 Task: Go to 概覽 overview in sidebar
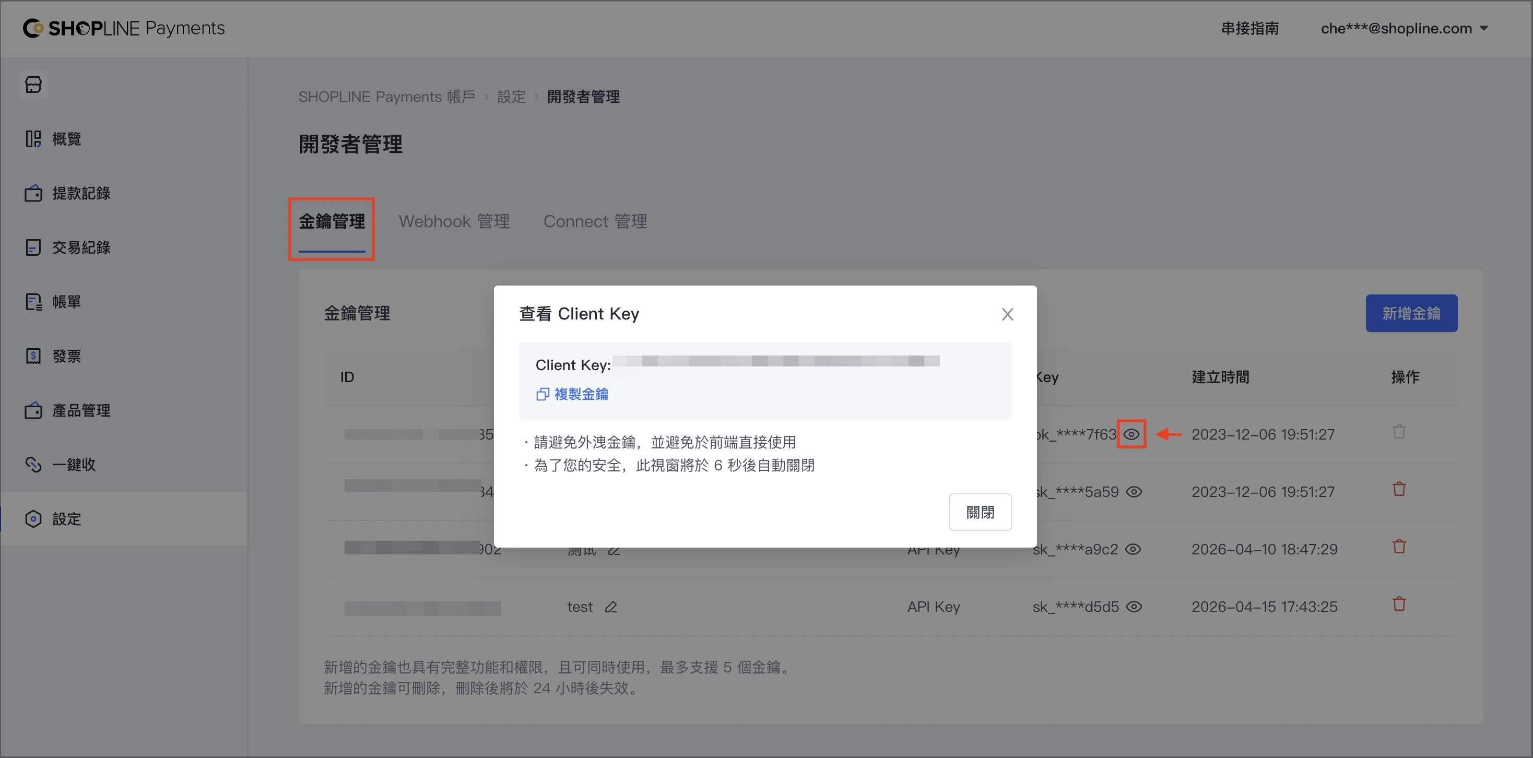pos(124,139)
